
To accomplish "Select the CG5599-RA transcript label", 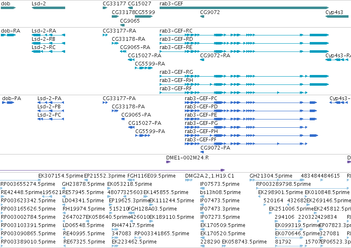I will [150, 63].
